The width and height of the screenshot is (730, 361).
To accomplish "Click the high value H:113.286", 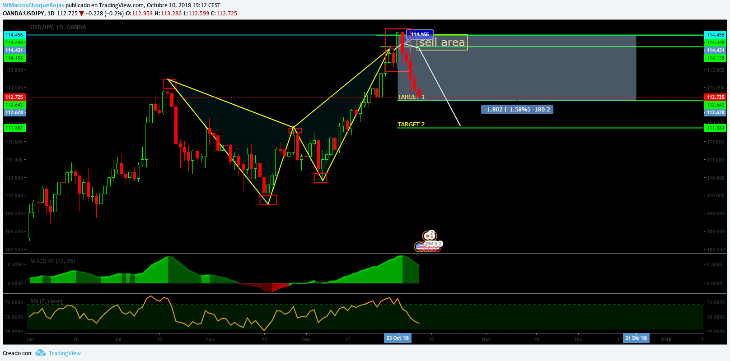I will 168,14.
